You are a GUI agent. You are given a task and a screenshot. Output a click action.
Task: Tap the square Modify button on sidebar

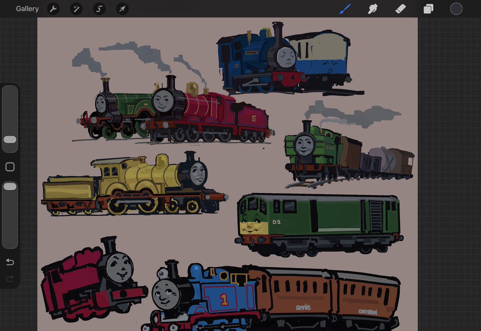coord(10,167)
